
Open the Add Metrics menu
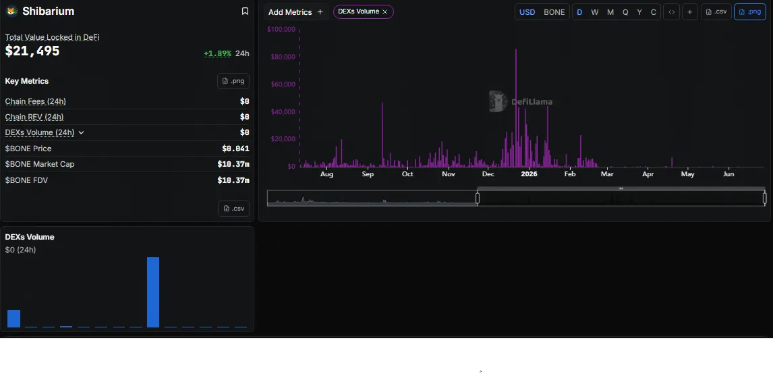tap(295, 12)
